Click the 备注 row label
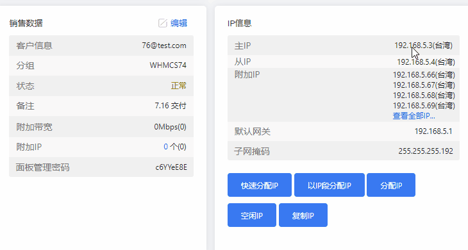Viewport: 468px width, 250px height. click(x=26, y=106)
